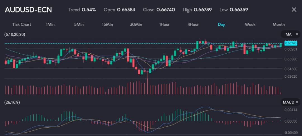Select the 1Min timeframe
302x136 pixels.
pyautogui.click(x=50, y=25)
